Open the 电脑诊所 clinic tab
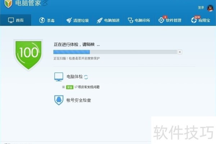The height and width of the screenshot is (144, 216). [139, 20]
